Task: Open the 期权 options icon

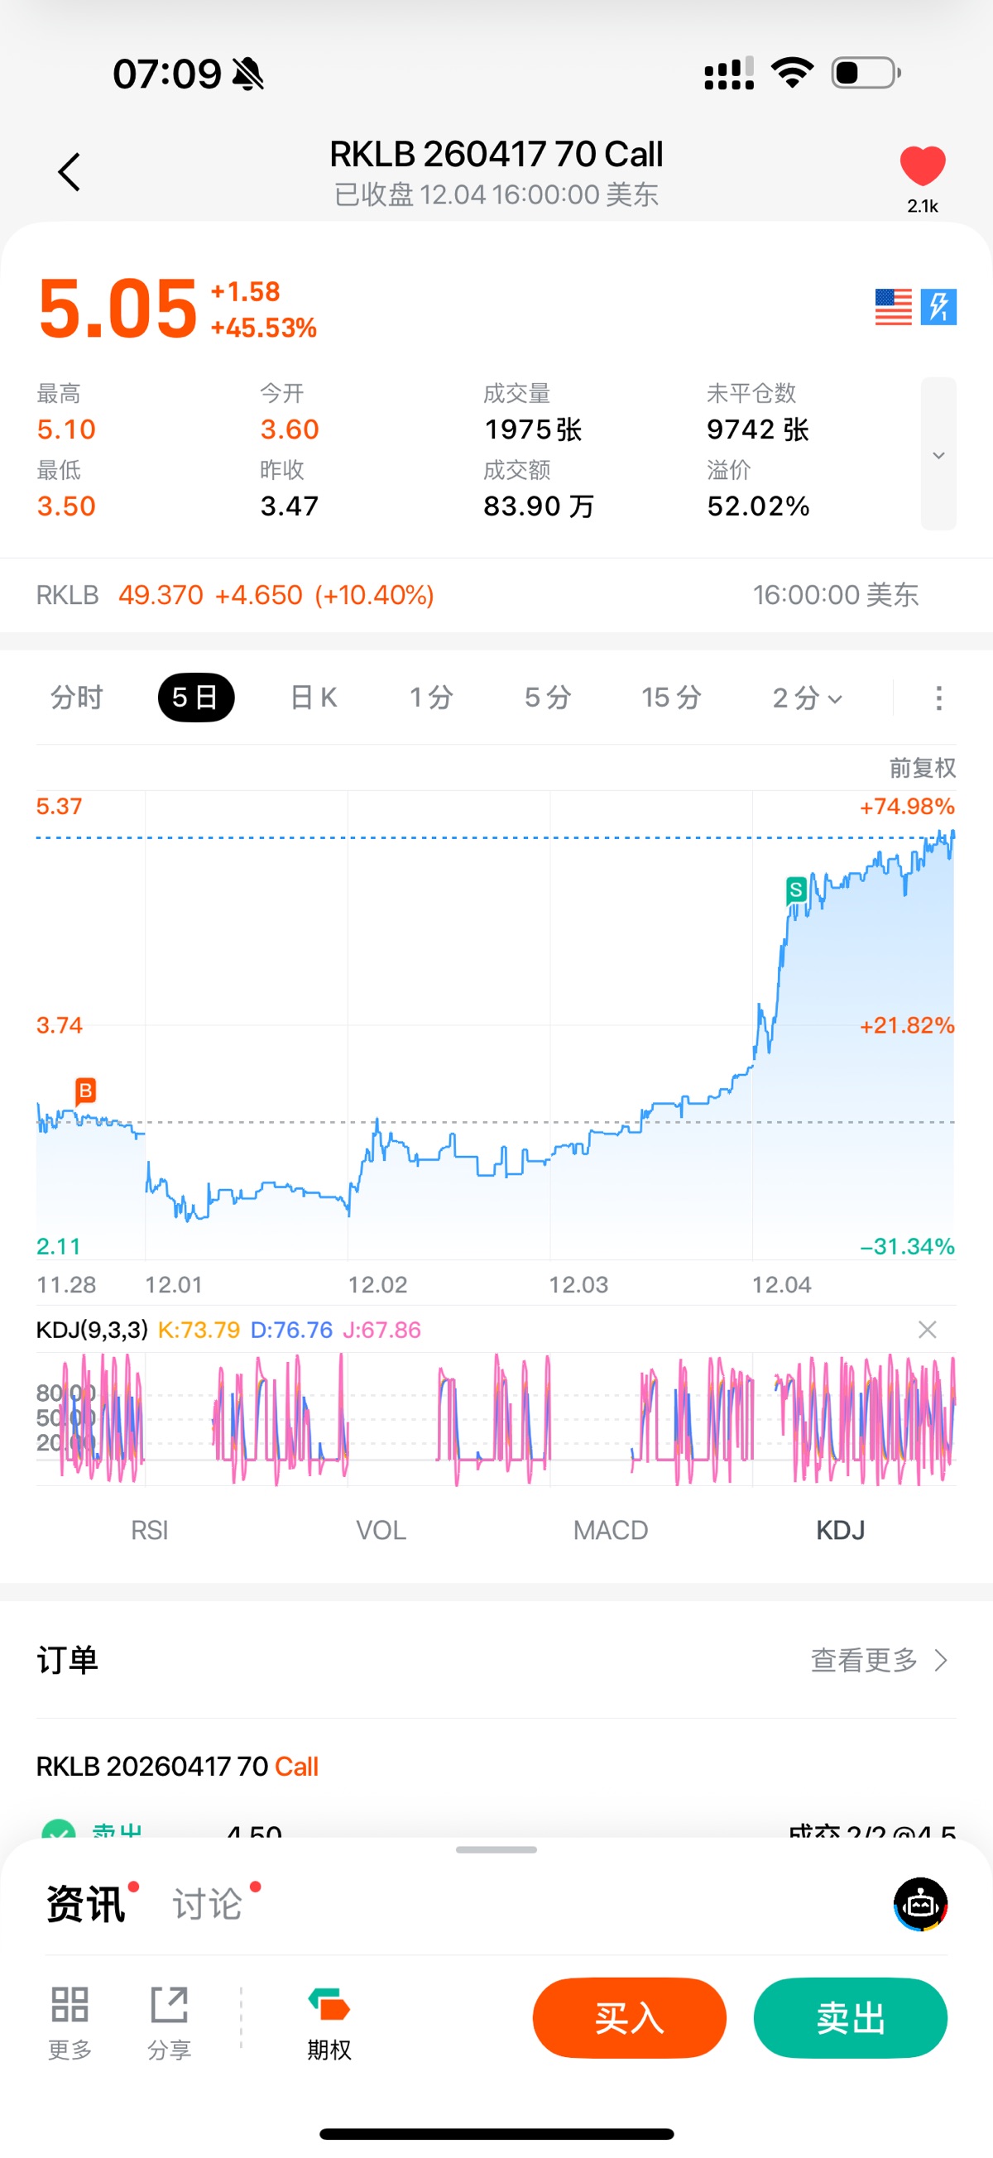Action: coord(329,2017)
